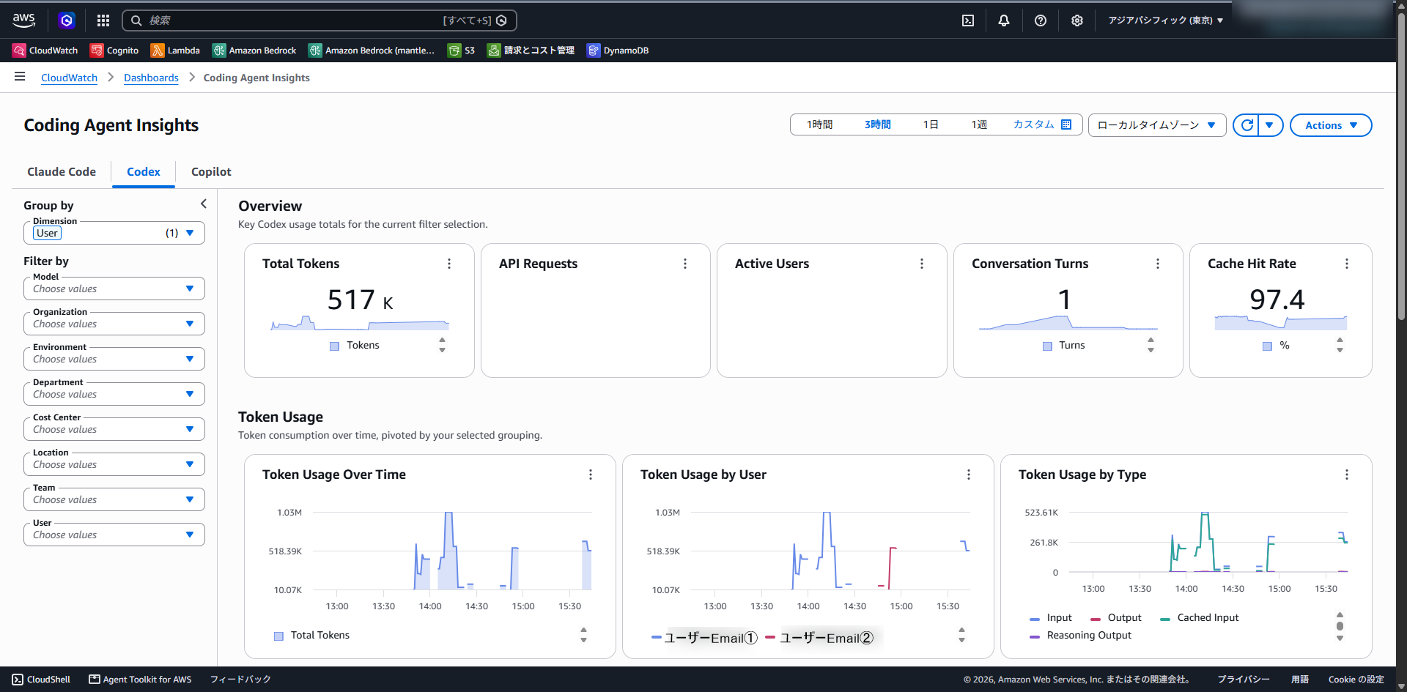The height and width of the screenshot is (692, 1407).
Task: Open the settings gear icon
Action: 1077,21
